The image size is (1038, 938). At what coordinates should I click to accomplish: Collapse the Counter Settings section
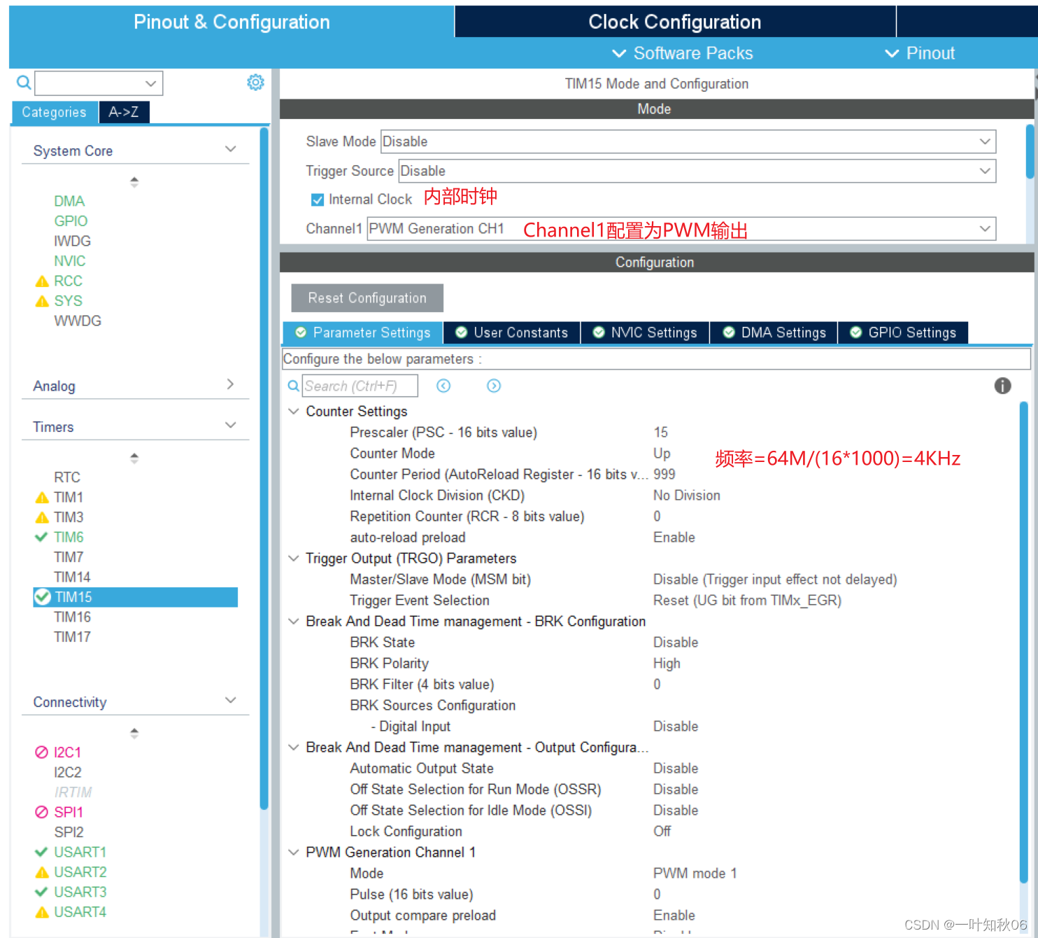pyautogui.click(x=293, y=412)
